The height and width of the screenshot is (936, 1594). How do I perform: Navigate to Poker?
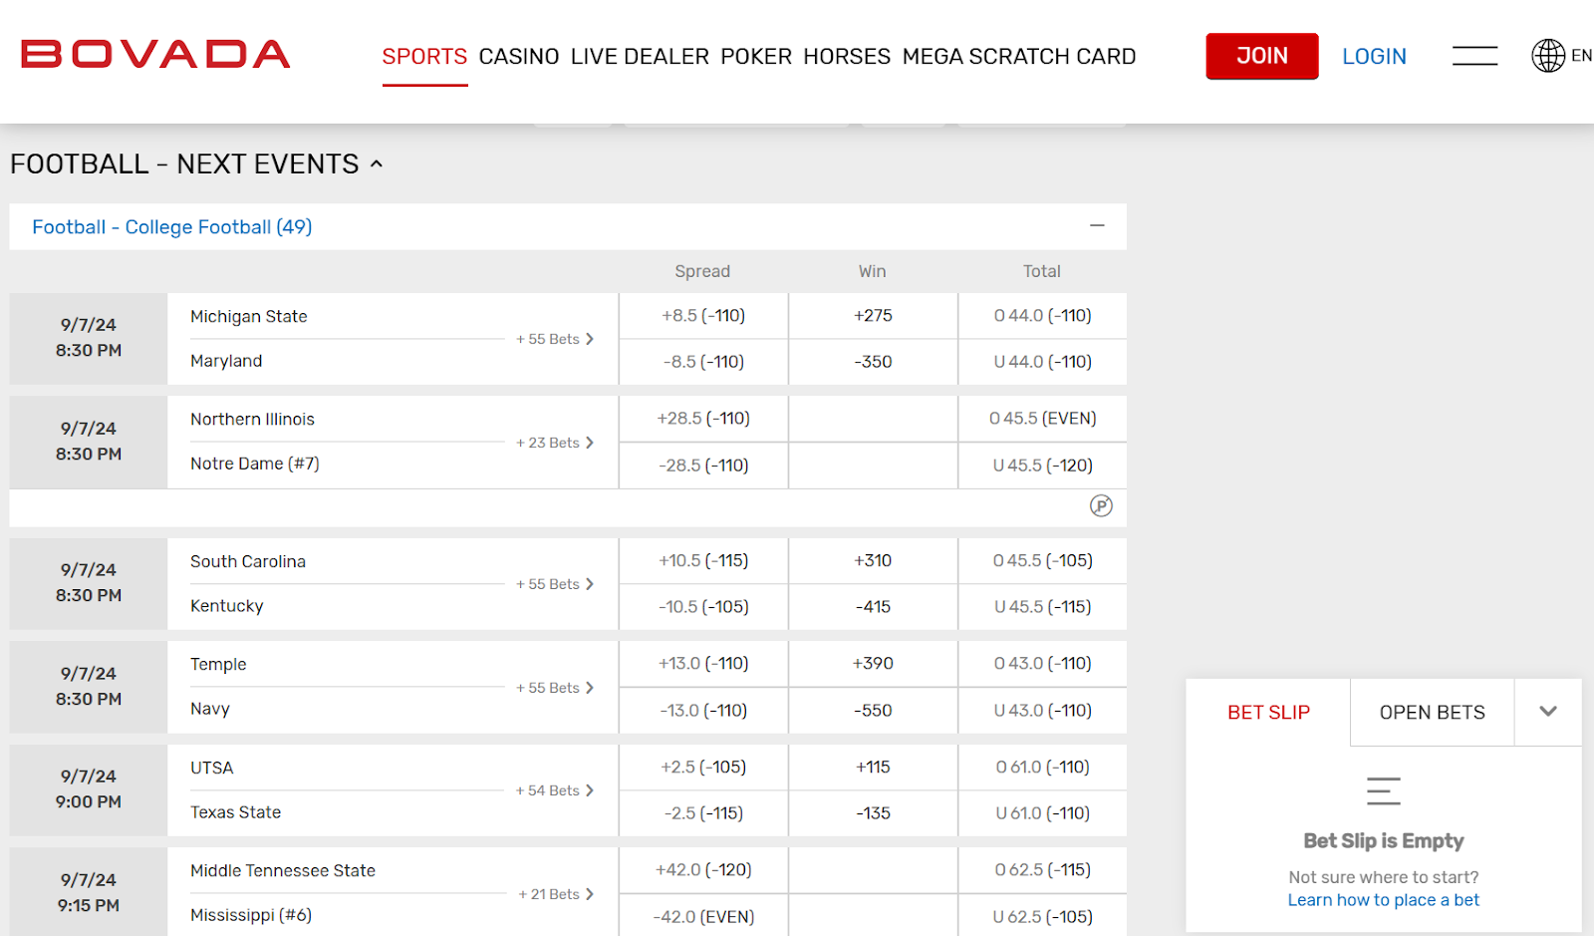pyautogui.click(x=756, y=57)
